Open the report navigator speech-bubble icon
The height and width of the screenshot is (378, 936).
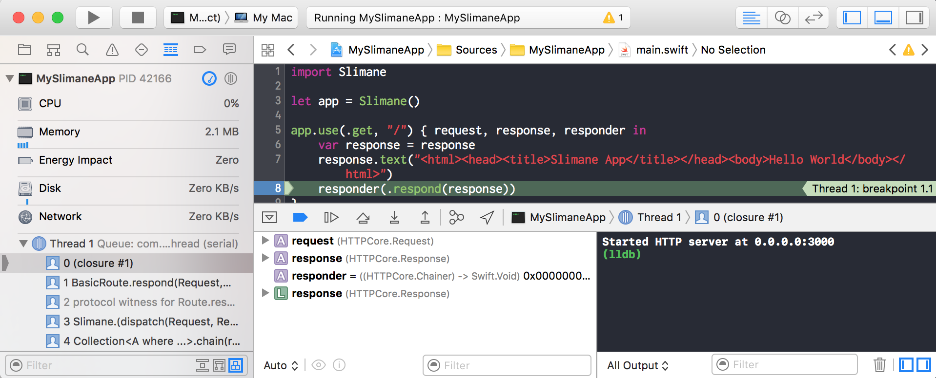[229, 50]
